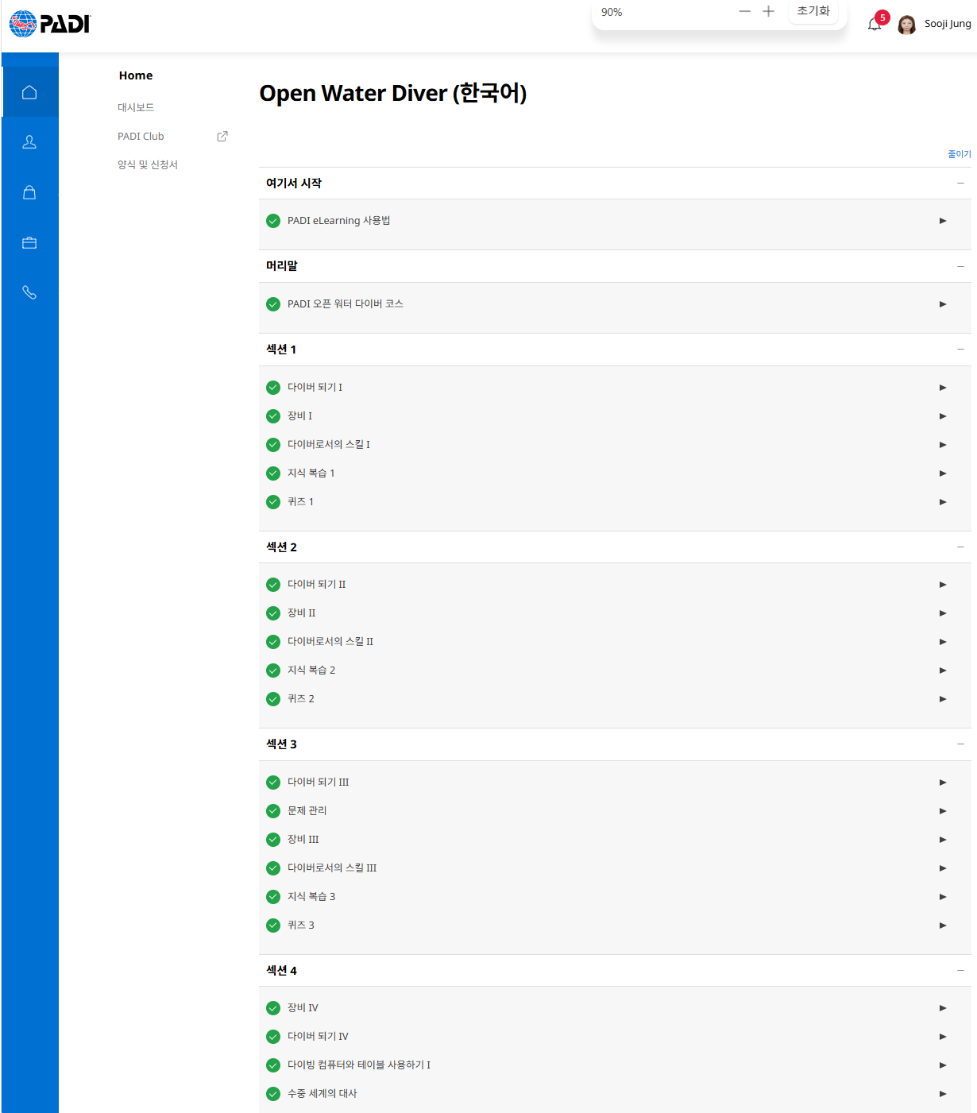Screen dimensions: 977x1113
Task: Click green checkmark beside 퀴즈 1
Action: (x=273, y=502)
